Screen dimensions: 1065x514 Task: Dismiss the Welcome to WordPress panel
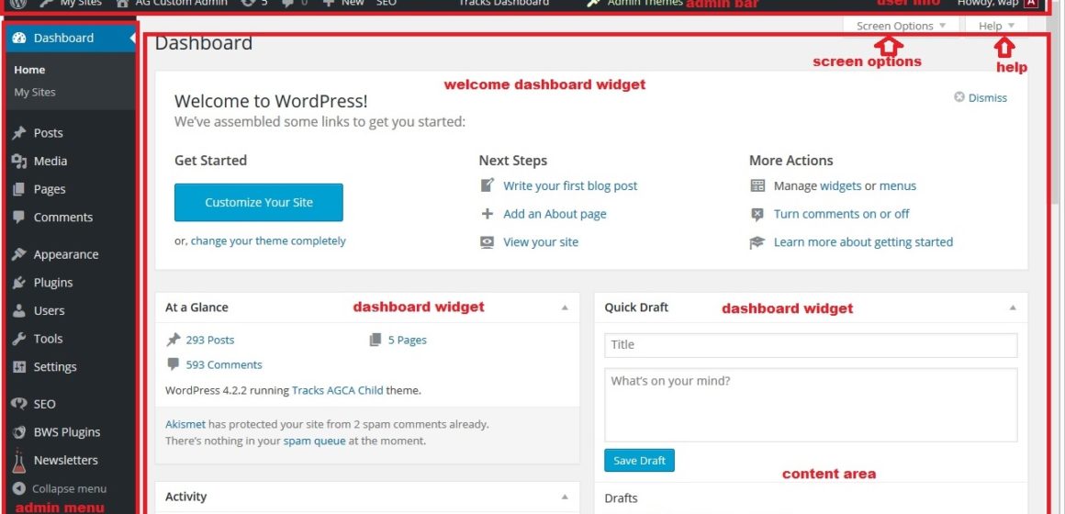[988, 98]
